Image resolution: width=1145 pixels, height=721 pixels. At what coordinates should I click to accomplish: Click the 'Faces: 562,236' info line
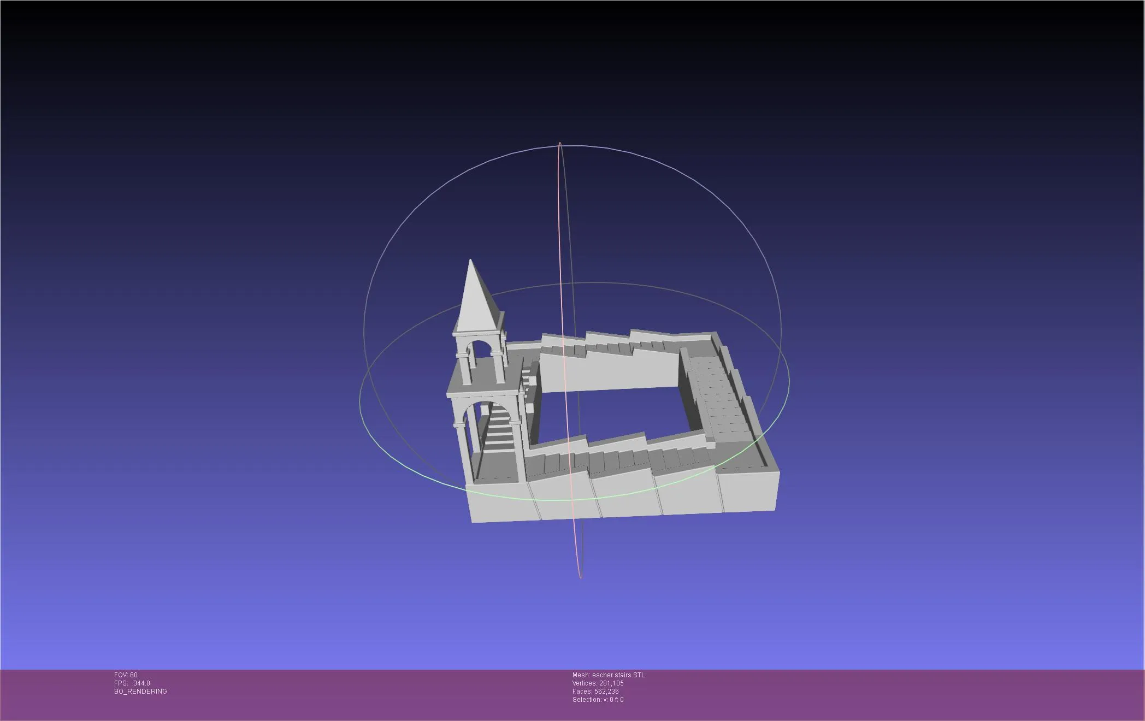tap(595, 692)
